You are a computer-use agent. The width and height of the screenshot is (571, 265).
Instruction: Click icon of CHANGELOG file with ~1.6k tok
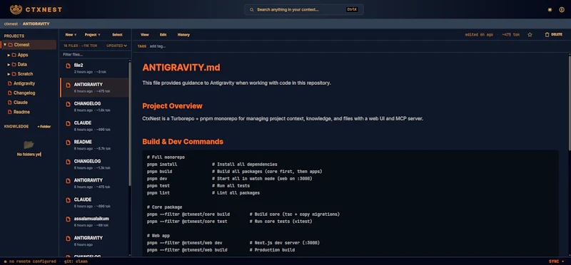point(68,104)
